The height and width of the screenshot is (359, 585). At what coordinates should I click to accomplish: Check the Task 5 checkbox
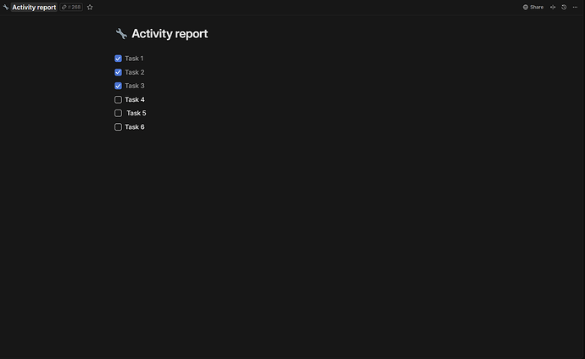pos(118,113)
